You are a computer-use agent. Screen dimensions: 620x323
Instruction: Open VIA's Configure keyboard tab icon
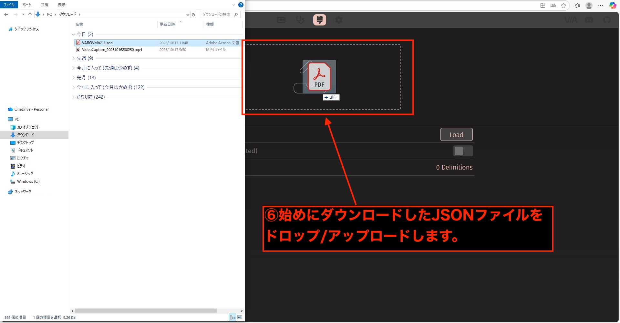click(281, 20)
